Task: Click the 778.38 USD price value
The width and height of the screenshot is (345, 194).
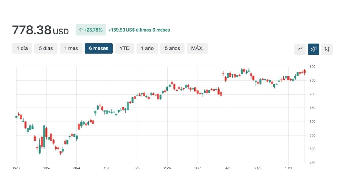Action: (40, 30)
